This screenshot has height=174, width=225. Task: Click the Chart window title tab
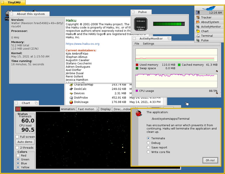[26, 103]
